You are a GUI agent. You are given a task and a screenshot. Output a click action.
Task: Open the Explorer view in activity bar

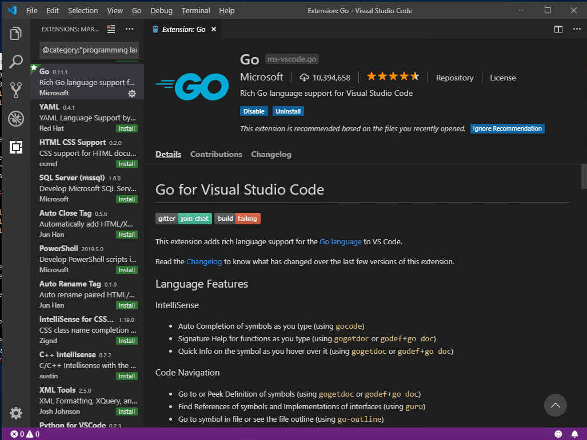[x=16, y=33]
